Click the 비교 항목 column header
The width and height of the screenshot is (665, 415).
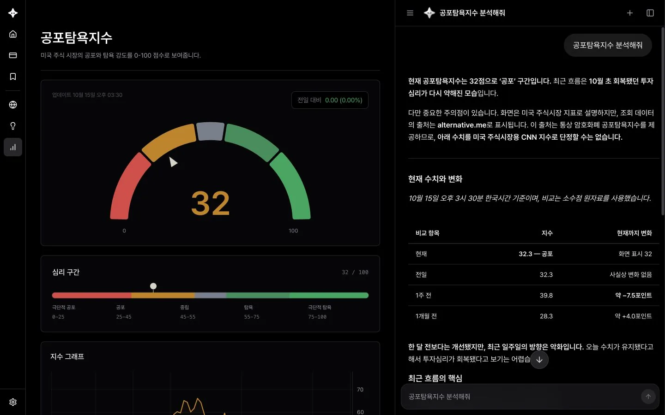click(x=428, y=233)
